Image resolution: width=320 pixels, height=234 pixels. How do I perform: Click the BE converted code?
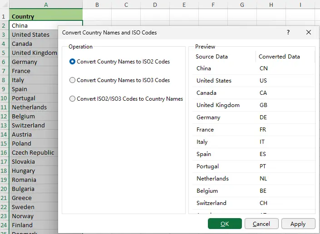tap(263, 190)
